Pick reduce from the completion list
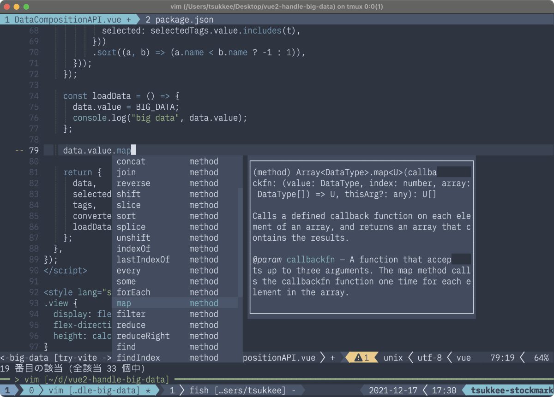 point(175,325)
